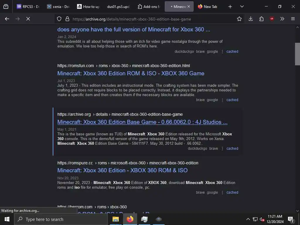Viewport: 300px width, 225px height.
Task: Click the taskbar 'Type here to search' box
Action: 61,219
